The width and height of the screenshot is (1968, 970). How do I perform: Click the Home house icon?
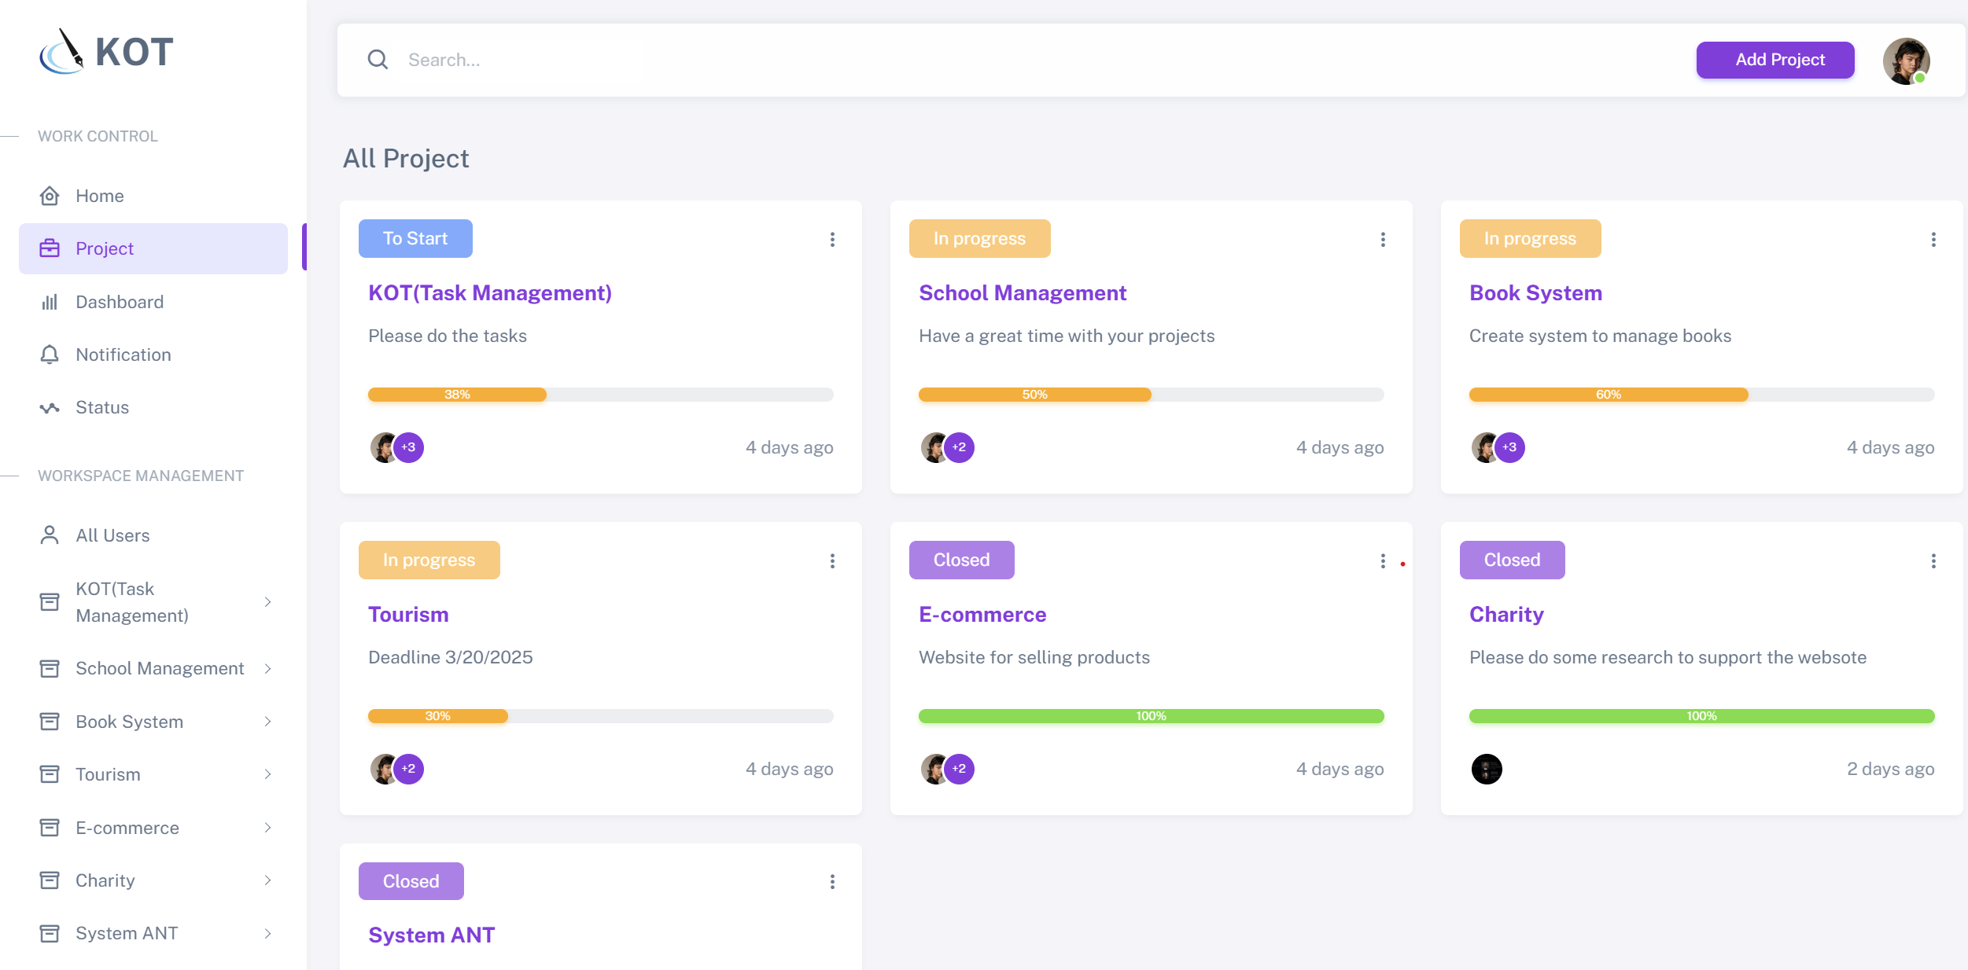point(50,196)
